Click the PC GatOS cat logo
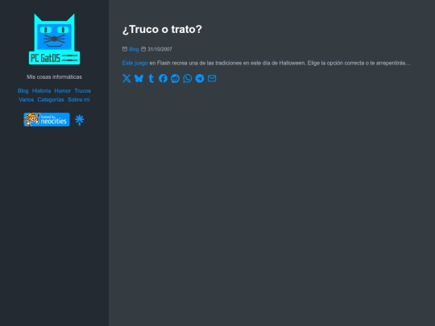The image size is (435, 326). click(55, 39)
